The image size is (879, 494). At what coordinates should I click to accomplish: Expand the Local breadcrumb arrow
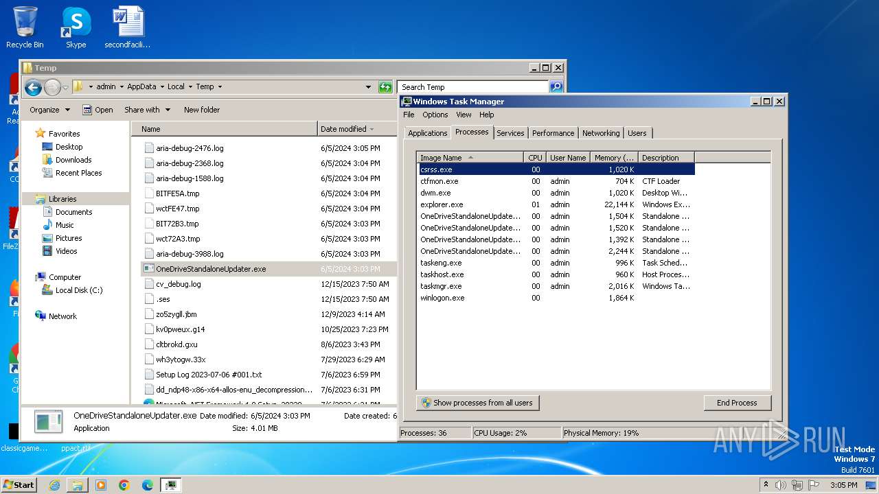coord(190,87)
